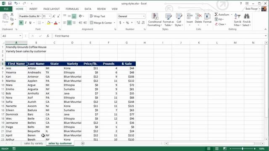The image size is (269, 151).
Task: Click the Undo arrow icon
Action: (16, 3)
